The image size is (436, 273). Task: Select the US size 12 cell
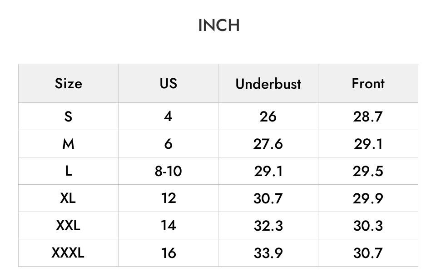168,198
